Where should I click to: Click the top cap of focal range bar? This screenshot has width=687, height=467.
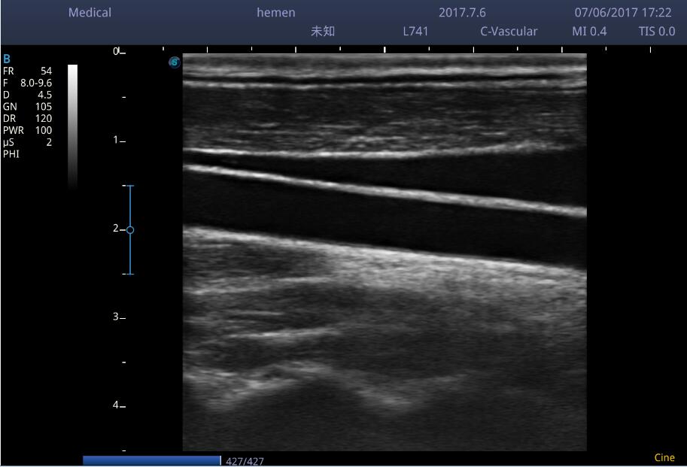coord(130,186)
